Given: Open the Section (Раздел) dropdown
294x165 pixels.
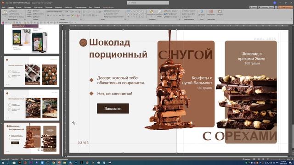Looking at the screenshot, I should [x=37, y=16].
